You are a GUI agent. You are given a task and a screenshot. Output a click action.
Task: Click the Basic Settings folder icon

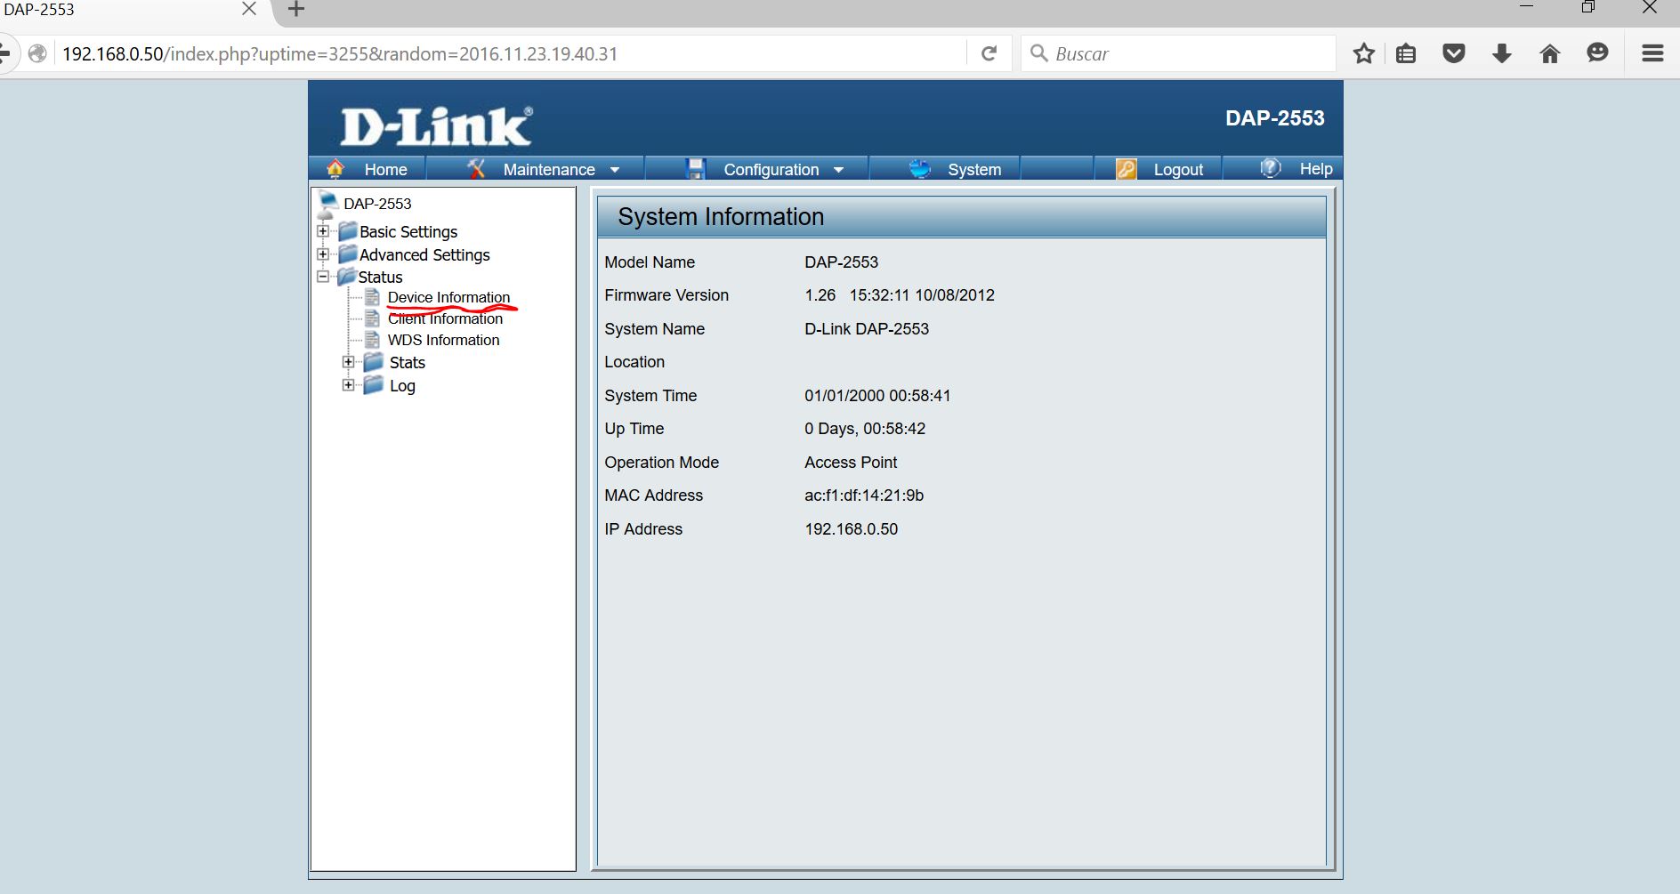348,231
